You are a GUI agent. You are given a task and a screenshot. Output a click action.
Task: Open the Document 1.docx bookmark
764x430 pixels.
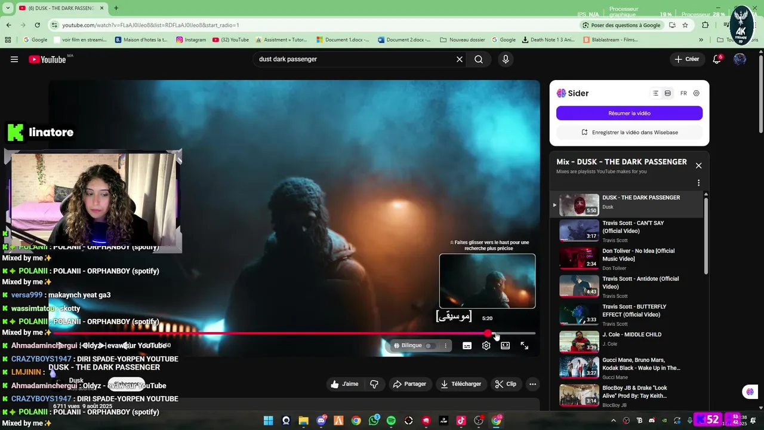click(343, 40)
